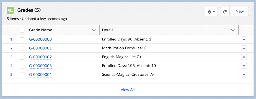The image size is (256, 99).
Task: Select the G-00000003 row checkbox
Action: (22, 66)
